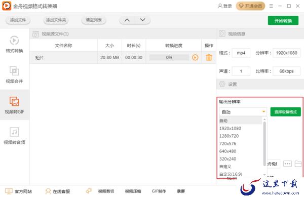304x197 pixels.
Task: Start conversion with 开始转换 button
Action: 283,21
